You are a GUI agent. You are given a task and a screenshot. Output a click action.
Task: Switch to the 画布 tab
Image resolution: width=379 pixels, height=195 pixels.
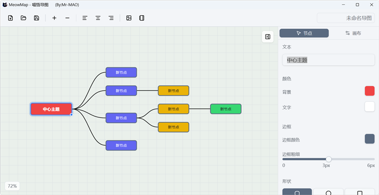coord(353,33)
